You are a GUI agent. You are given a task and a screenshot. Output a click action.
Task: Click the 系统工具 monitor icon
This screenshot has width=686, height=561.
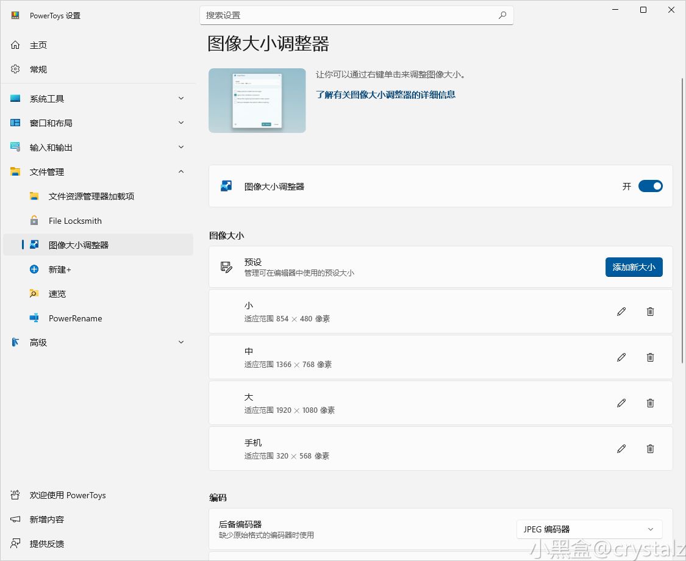pyautogui.click(x=15, y=98)
